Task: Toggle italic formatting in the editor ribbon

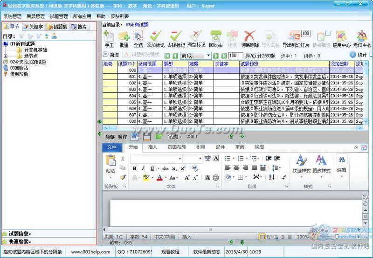Action: tap(143, 168)
